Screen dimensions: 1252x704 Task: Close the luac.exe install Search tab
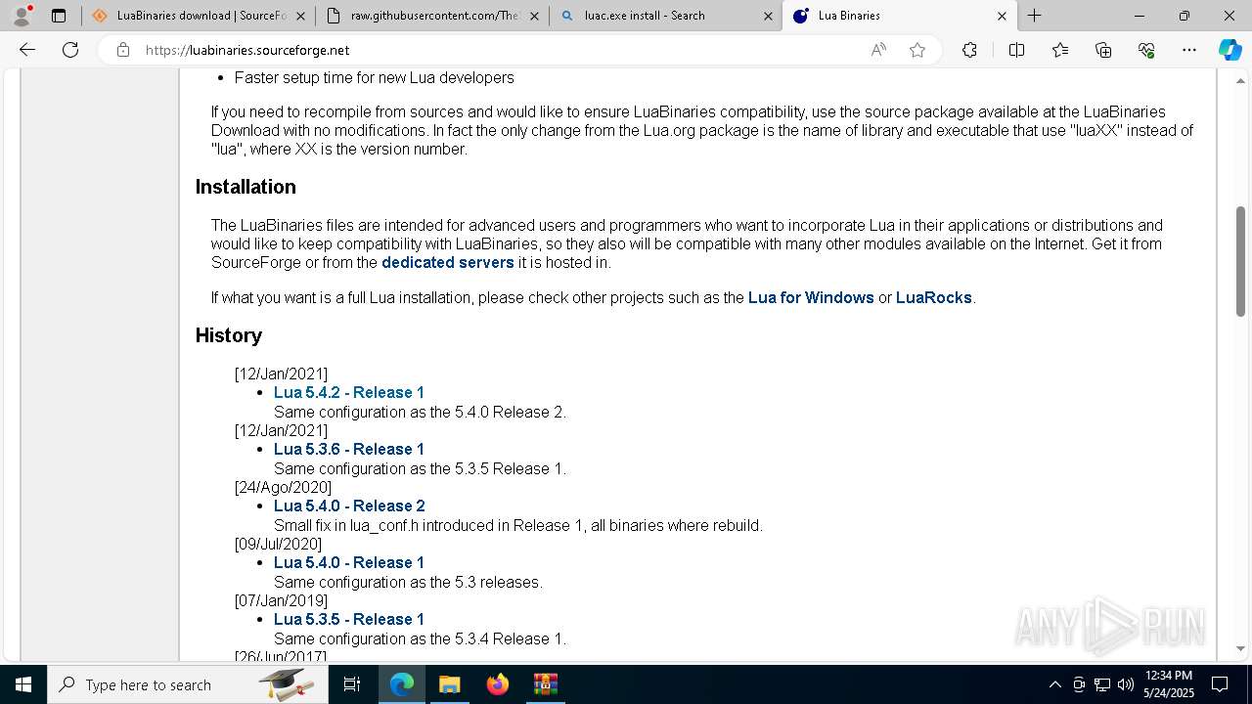click(768, 16)
